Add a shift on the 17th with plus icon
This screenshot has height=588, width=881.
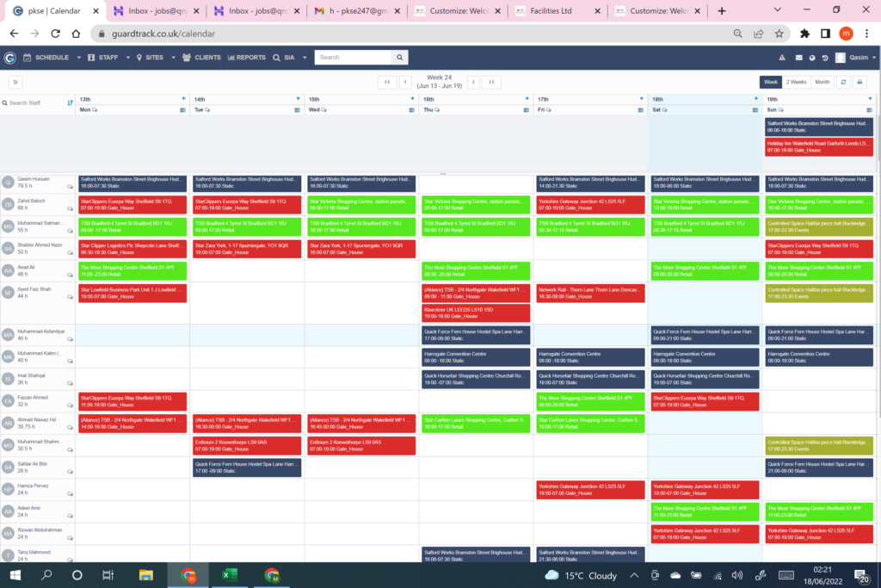(641, 98)
